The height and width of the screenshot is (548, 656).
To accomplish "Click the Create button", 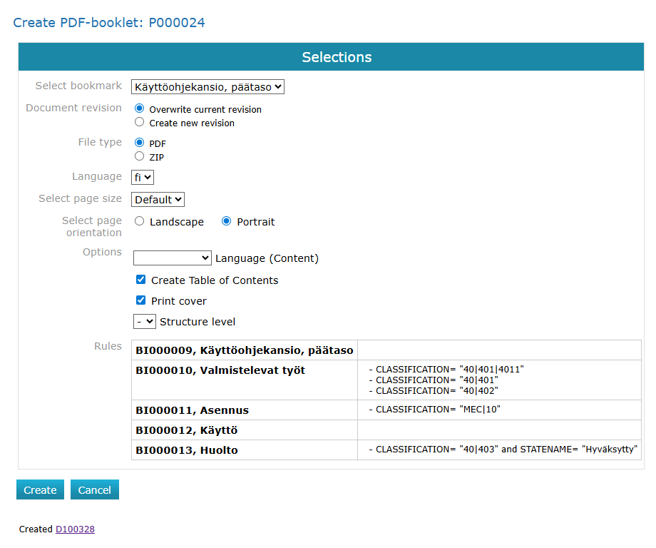I will [x=40, y=489].
